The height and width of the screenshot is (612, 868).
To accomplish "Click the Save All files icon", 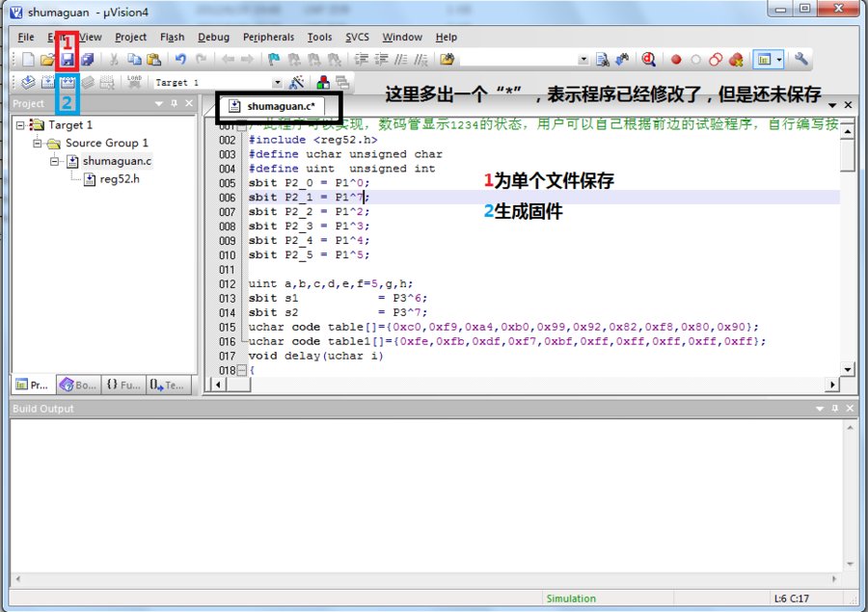I will click(87, 59).
